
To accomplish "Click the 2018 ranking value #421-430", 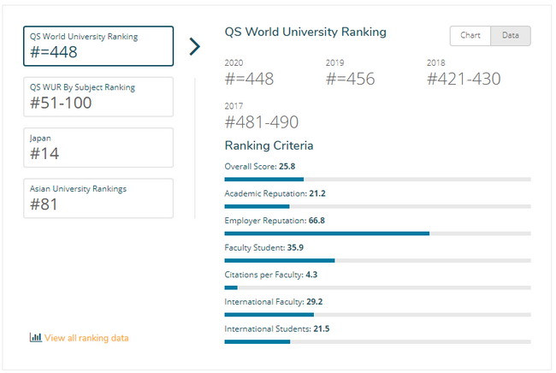I will pyautogui.click(x=464, y=79).
